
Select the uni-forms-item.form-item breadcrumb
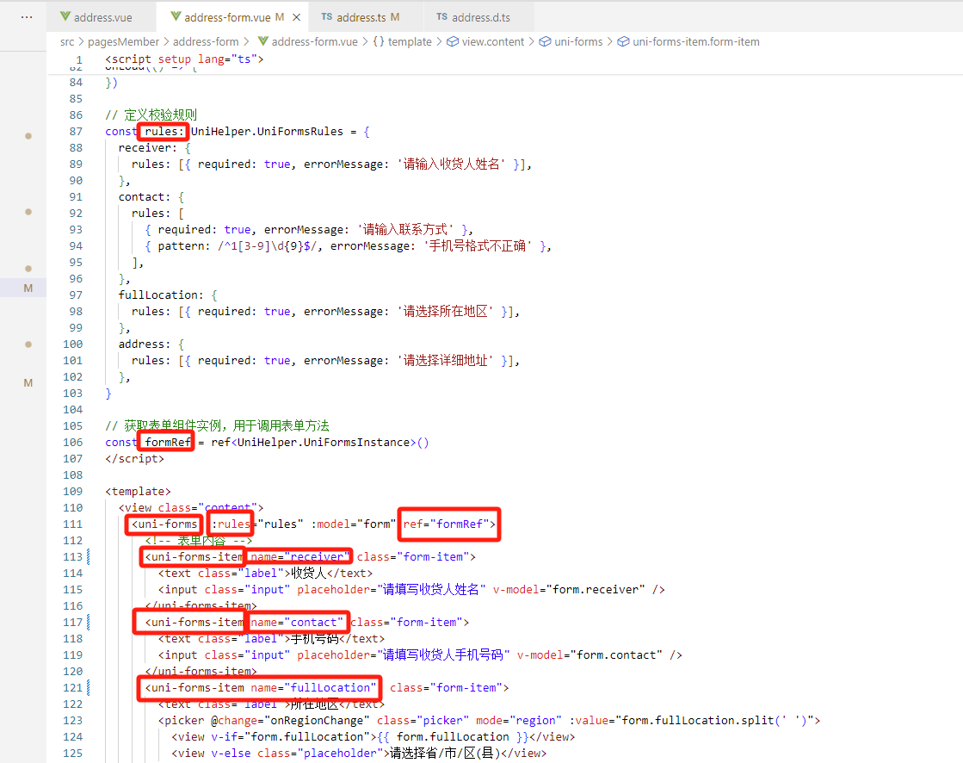click(x=696, y=42)
